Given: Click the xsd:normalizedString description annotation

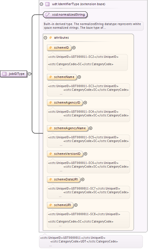Looking at the screenshot, I should 93,26.
